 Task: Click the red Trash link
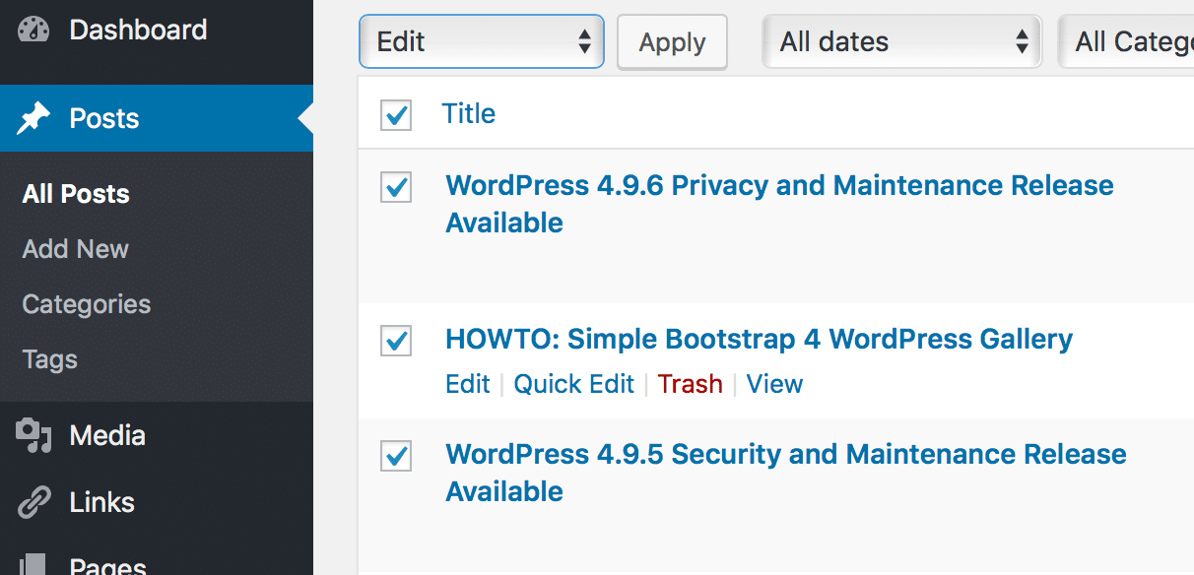coord(691,384)
